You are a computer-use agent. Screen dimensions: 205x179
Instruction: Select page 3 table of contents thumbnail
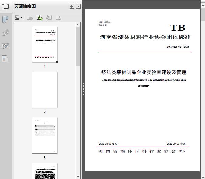[45, 135]
